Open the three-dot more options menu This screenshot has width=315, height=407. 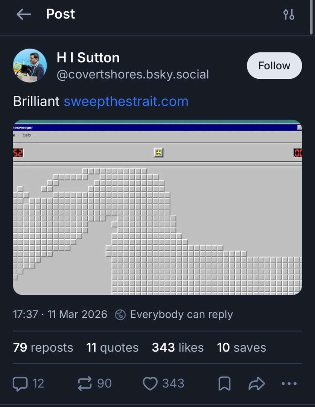[289, 384]
